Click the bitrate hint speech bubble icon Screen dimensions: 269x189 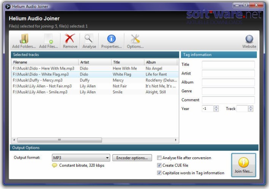click(x=55, y=166)
